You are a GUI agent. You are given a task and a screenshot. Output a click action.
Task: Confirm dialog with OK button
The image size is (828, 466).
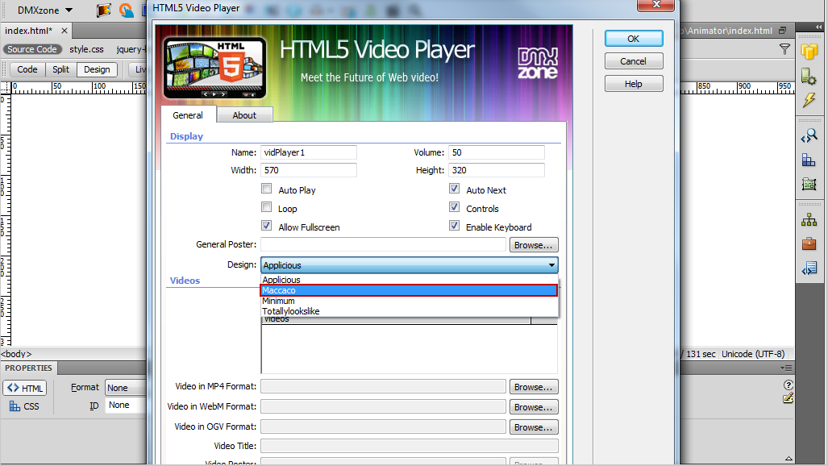point(634,39)
